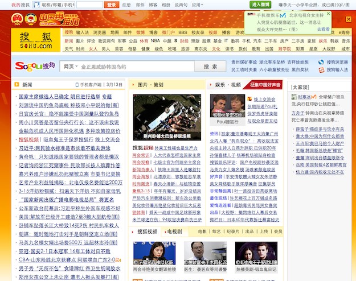Open 注册 link in top bar

point(126,5)
